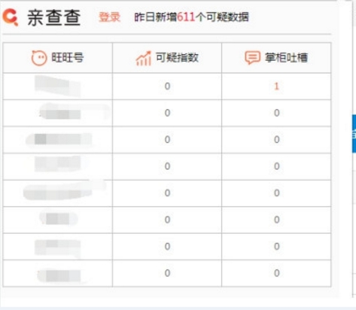Open the orange 1 in 掌柜吐槽 column
This screenshot has height=310, width=356.
[276, 87]
